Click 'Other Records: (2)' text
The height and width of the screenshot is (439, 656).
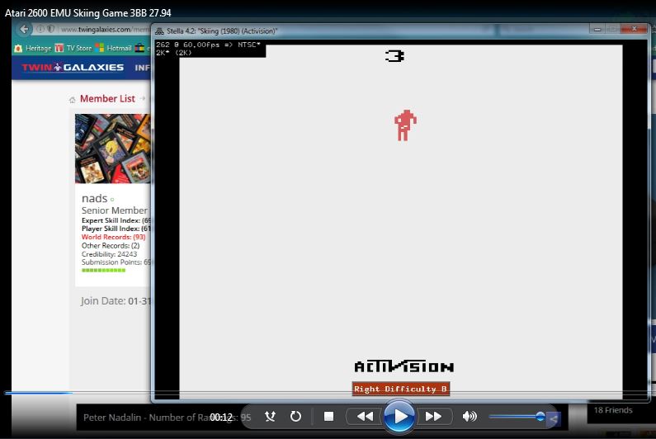tap(111, 246)
